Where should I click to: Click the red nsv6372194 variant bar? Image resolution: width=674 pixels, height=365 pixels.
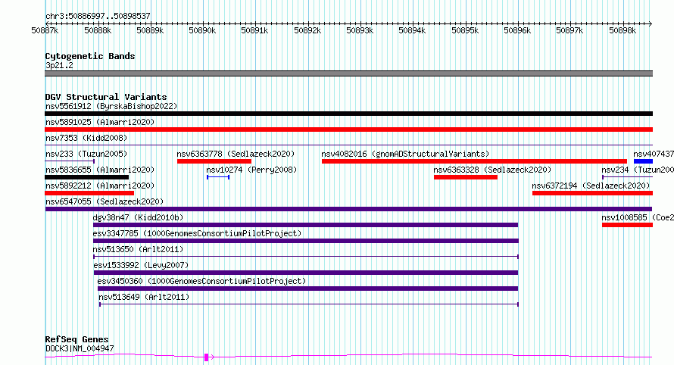[592, 193]
